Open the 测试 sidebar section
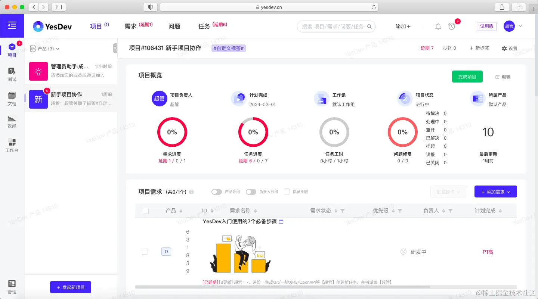 pos(12,74)
